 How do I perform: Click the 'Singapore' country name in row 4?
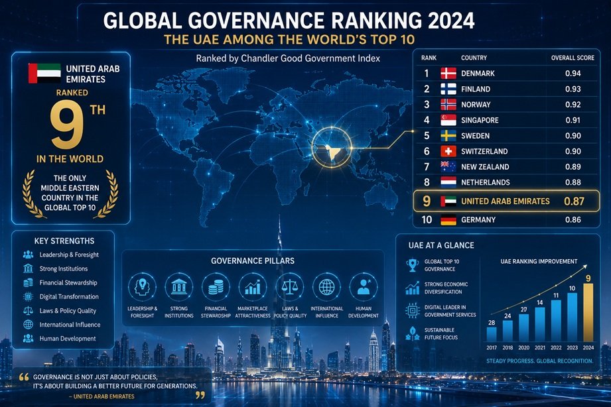(480, 121)
